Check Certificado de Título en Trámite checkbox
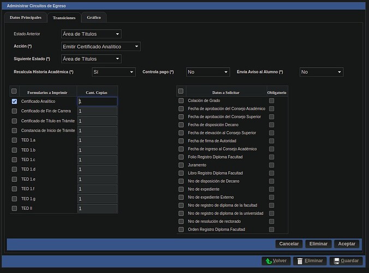 coord(14,121)
